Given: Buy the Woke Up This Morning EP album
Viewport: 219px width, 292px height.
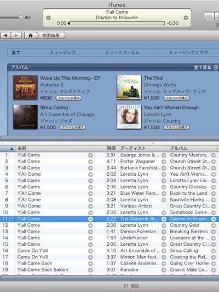Looking at the screenshot, I should (69, 98).
